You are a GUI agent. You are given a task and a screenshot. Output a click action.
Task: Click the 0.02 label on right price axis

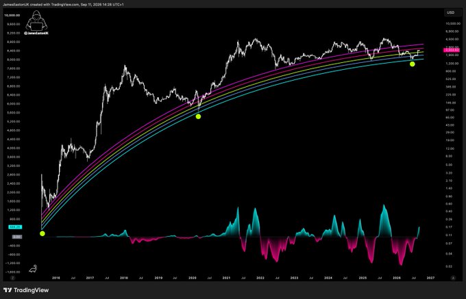click(450, 267)
